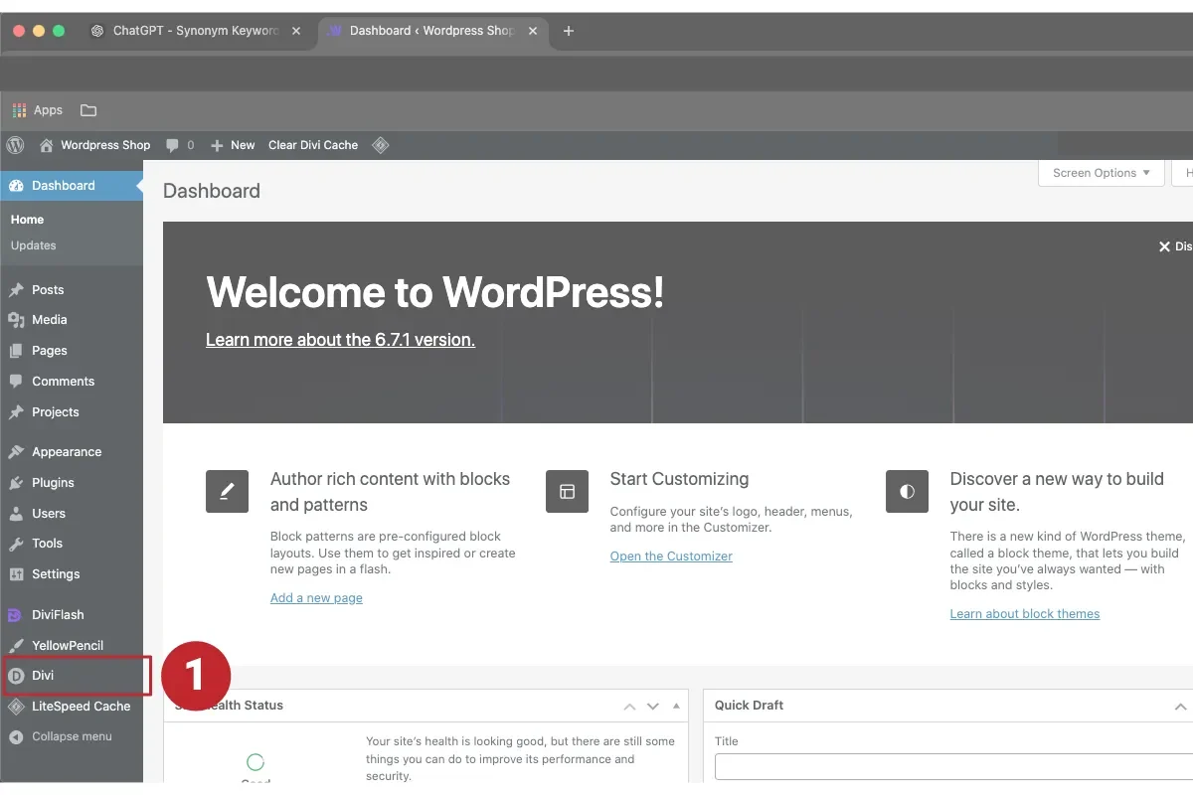Screen dimensions: 1193x795
Task: Dismiss the Welcome to WordPress banner
Action: [x=1164, y=246]
